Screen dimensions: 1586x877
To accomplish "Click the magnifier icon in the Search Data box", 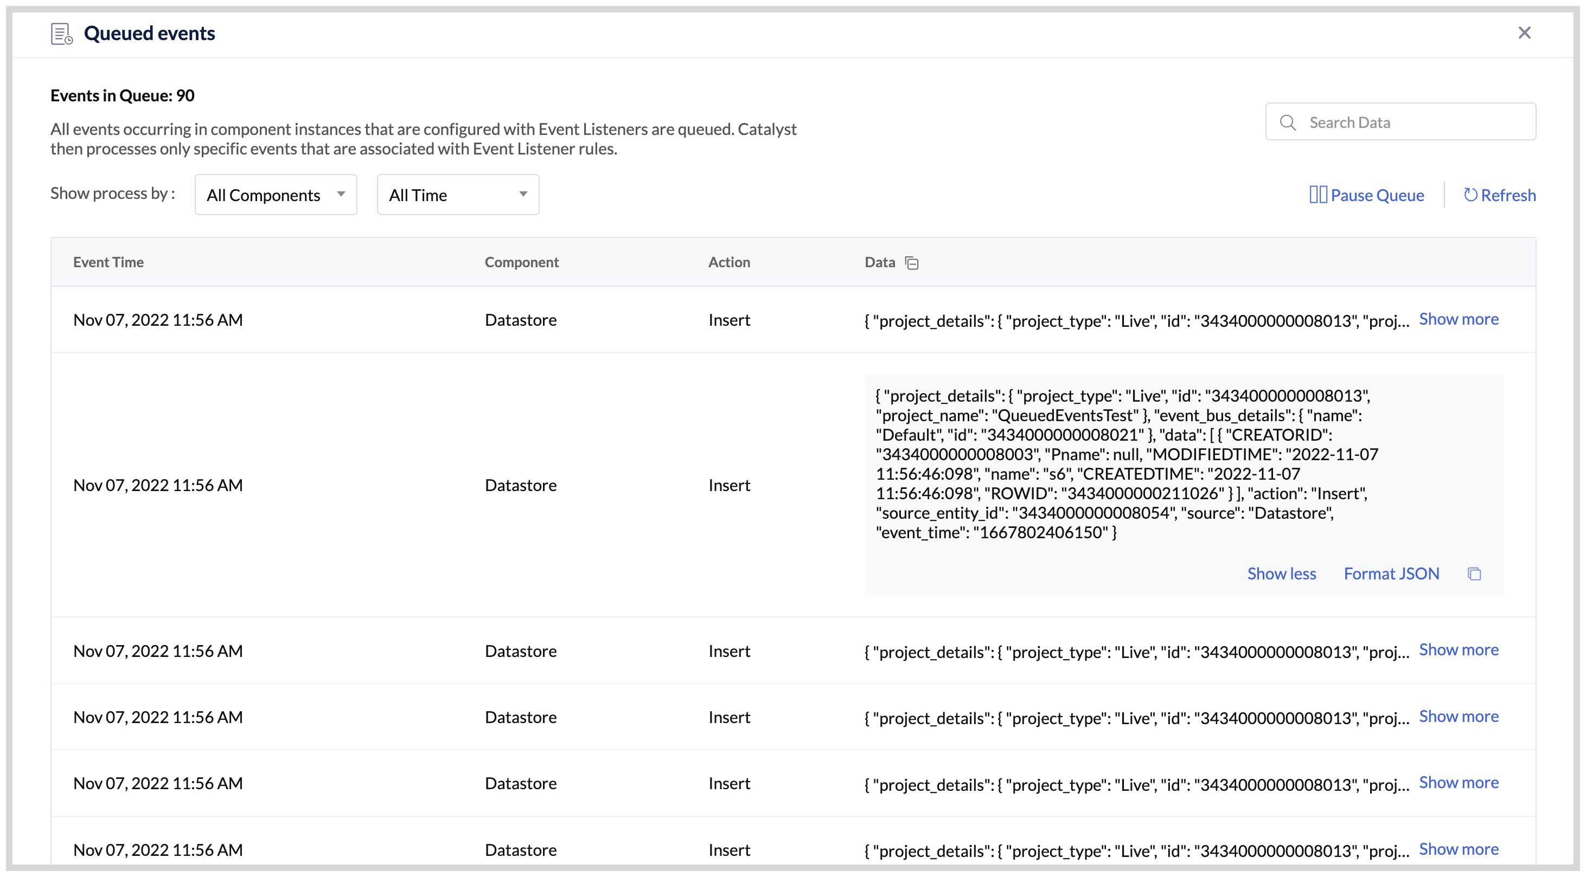I will (1288, 122).
